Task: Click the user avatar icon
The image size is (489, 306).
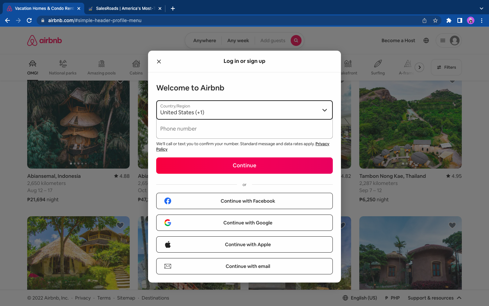Action: pos(455,40)
